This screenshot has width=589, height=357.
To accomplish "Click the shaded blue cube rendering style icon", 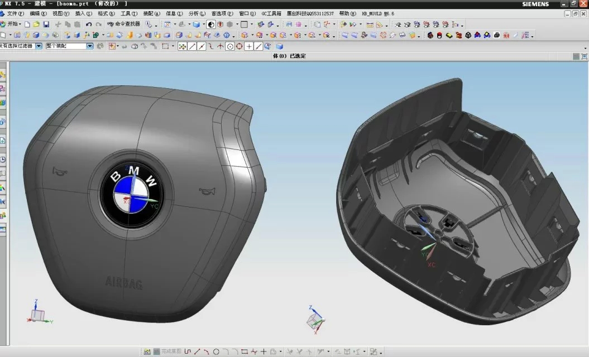I will coord(196,25).
